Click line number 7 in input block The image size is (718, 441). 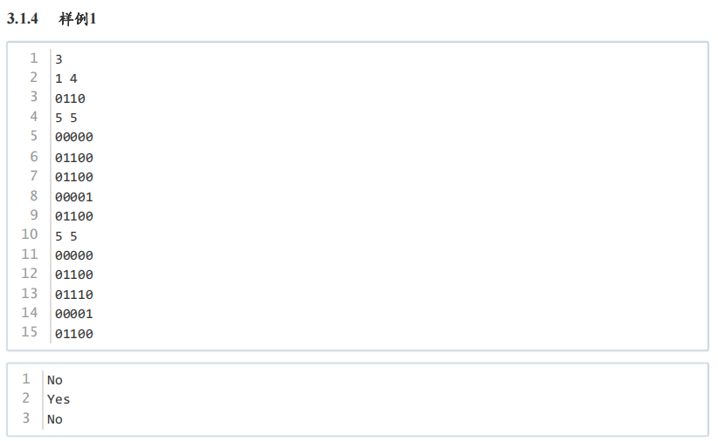pyautogui.click(x=34, y=175)
